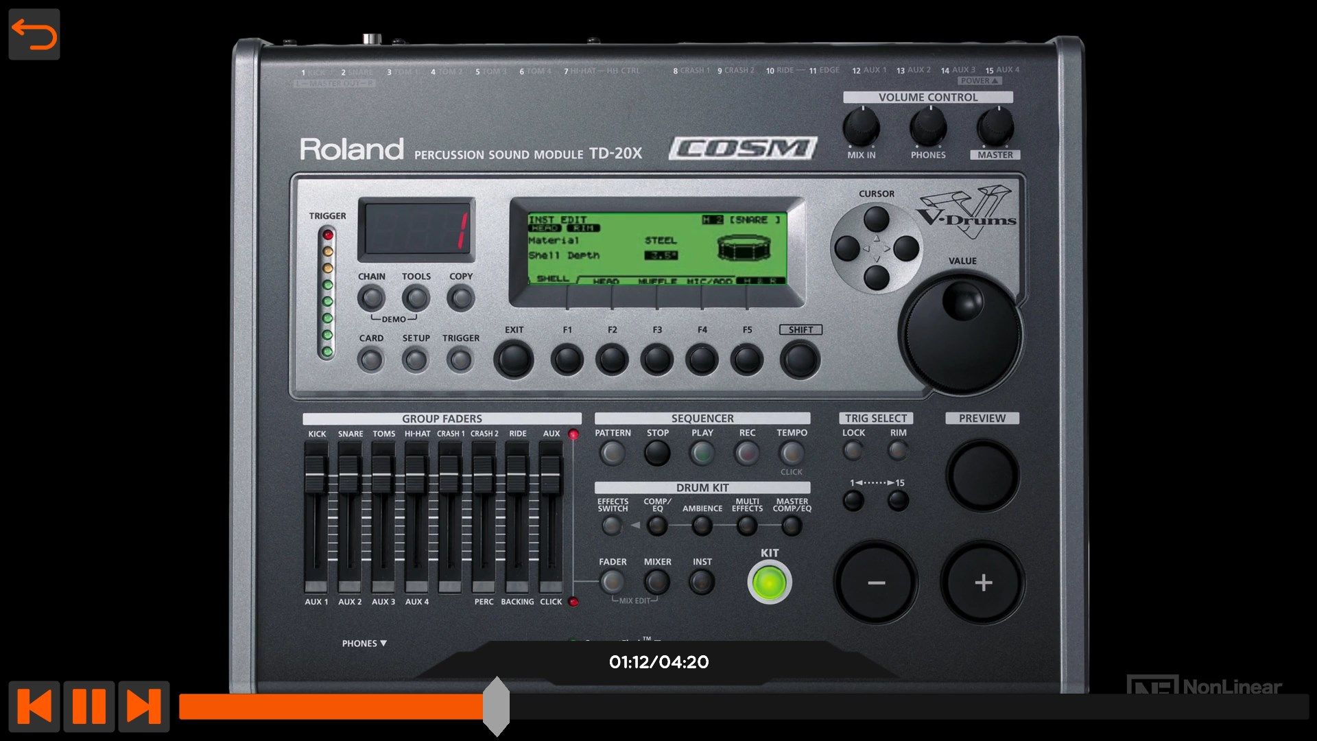
Task: Toggle the TRIG SELECT RIM button
Action: 898,451
